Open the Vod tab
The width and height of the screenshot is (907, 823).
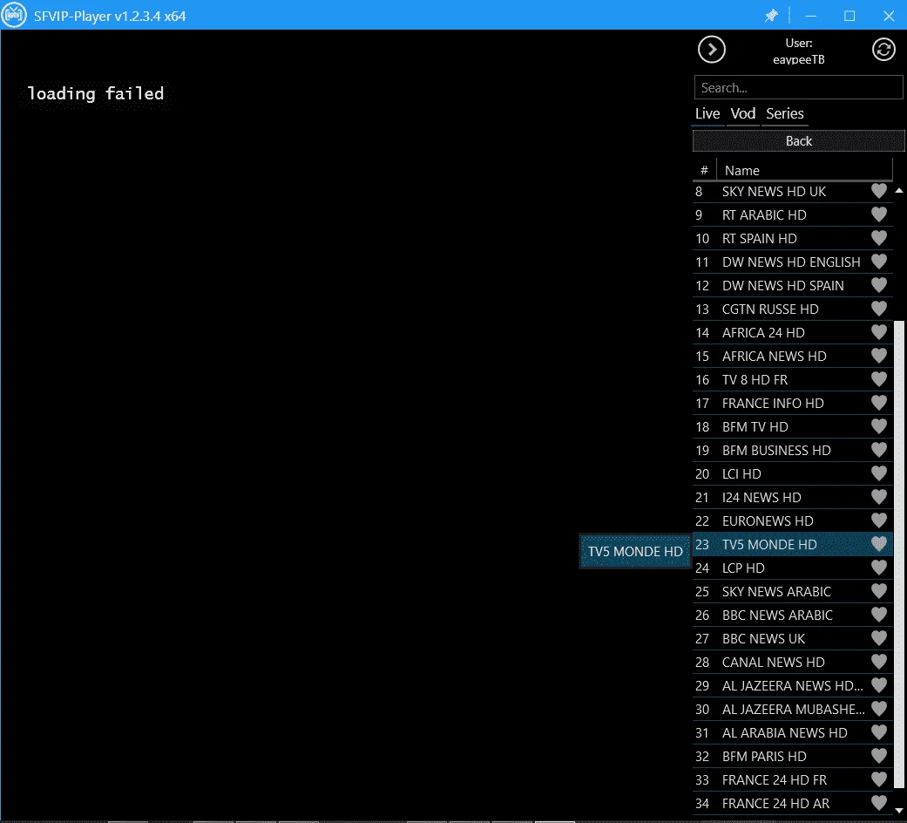click(742, 113)
